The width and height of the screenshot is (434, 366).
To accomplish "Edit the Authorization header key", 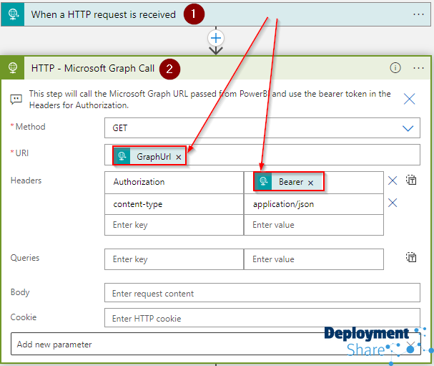I will [x=174, y=182].
